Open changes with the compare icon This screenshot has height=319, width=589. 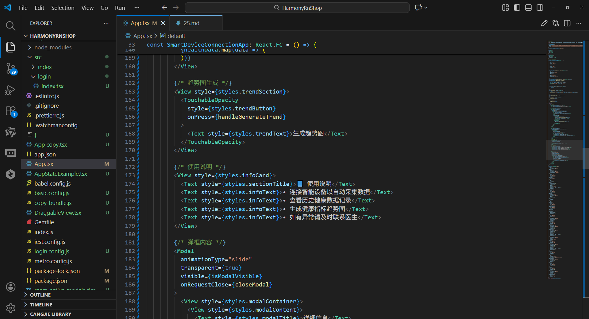tap(556, 23)
